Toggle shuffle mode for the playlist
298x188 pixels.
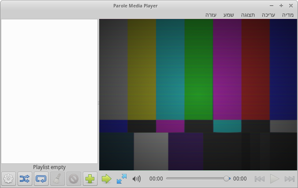[25, 179]
